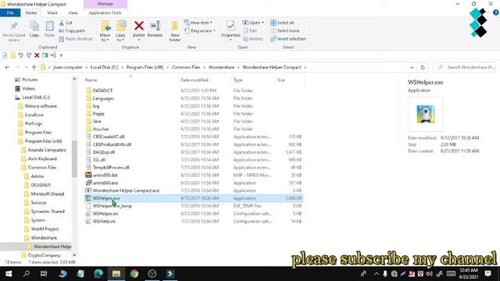
Task: Select the Languages folder
Action: [103, 98]
